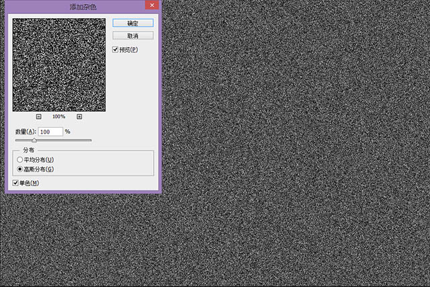Screen dimensions: 430x287
Task: Cancel the dialog using 取消 button
Action: pos(133,36)
